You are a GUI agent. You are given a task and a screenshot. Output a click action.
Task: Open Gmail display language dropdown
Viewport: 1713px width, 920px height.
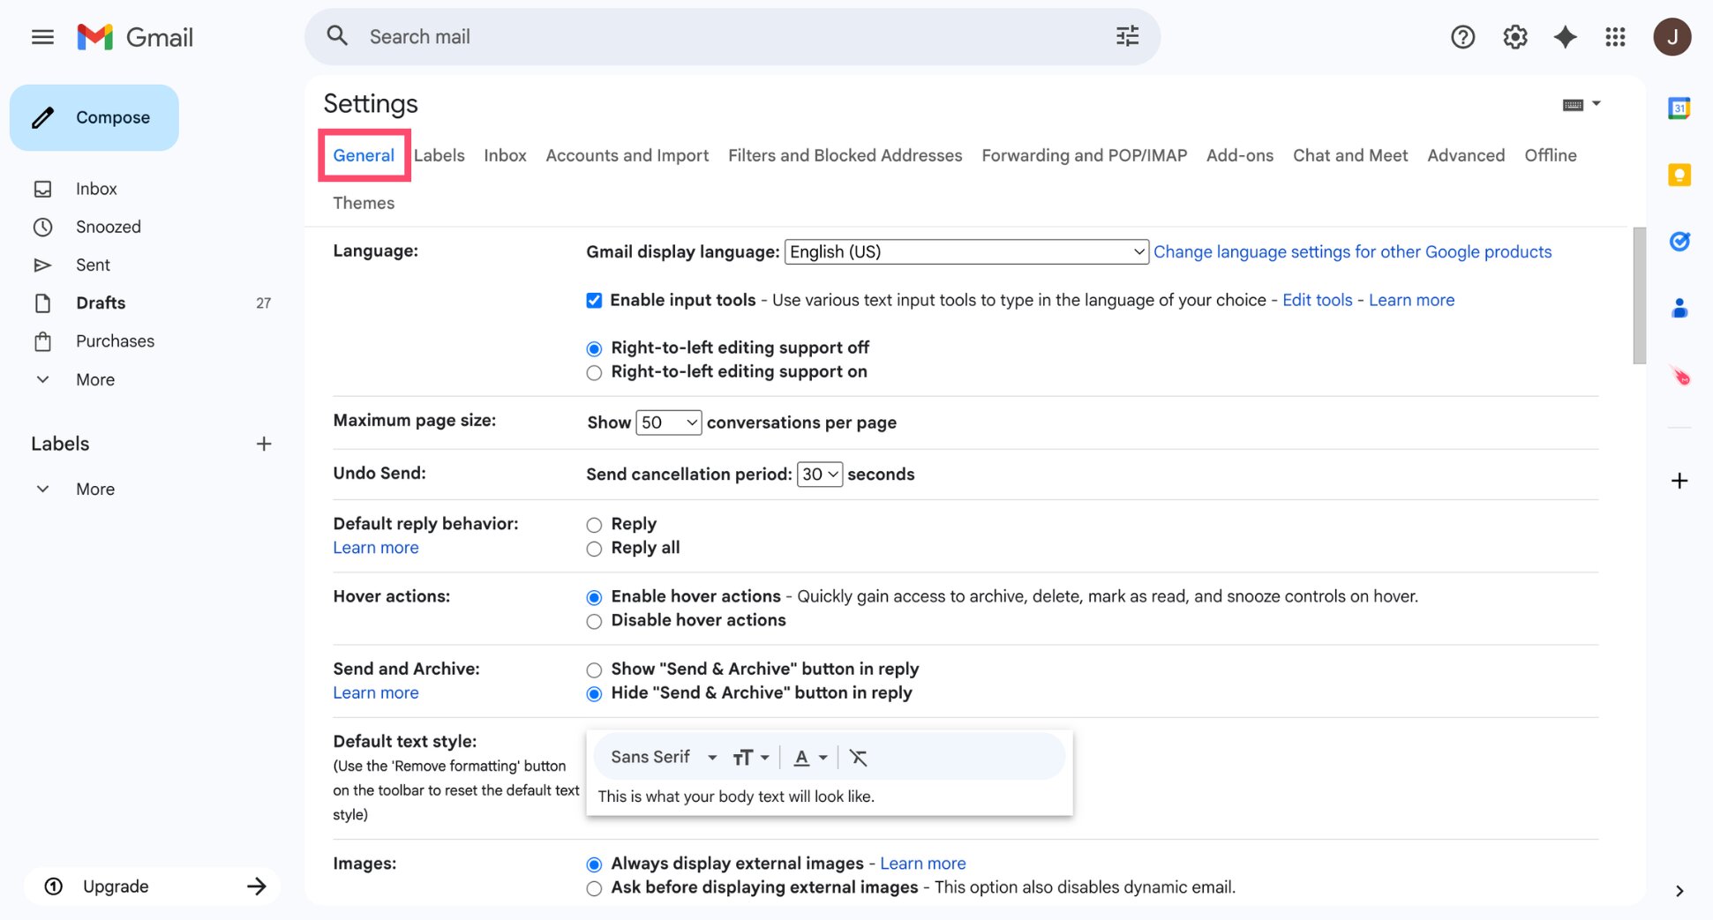966,251
